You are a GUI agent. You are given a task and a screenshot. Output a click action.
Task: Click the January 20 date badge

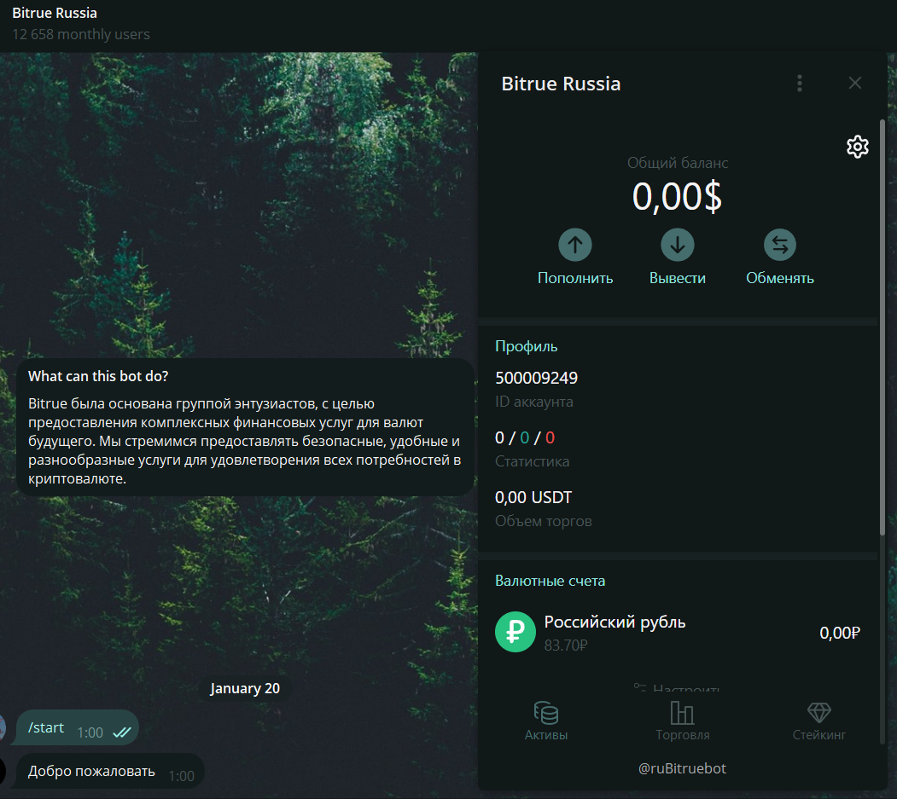coord(245,688)
